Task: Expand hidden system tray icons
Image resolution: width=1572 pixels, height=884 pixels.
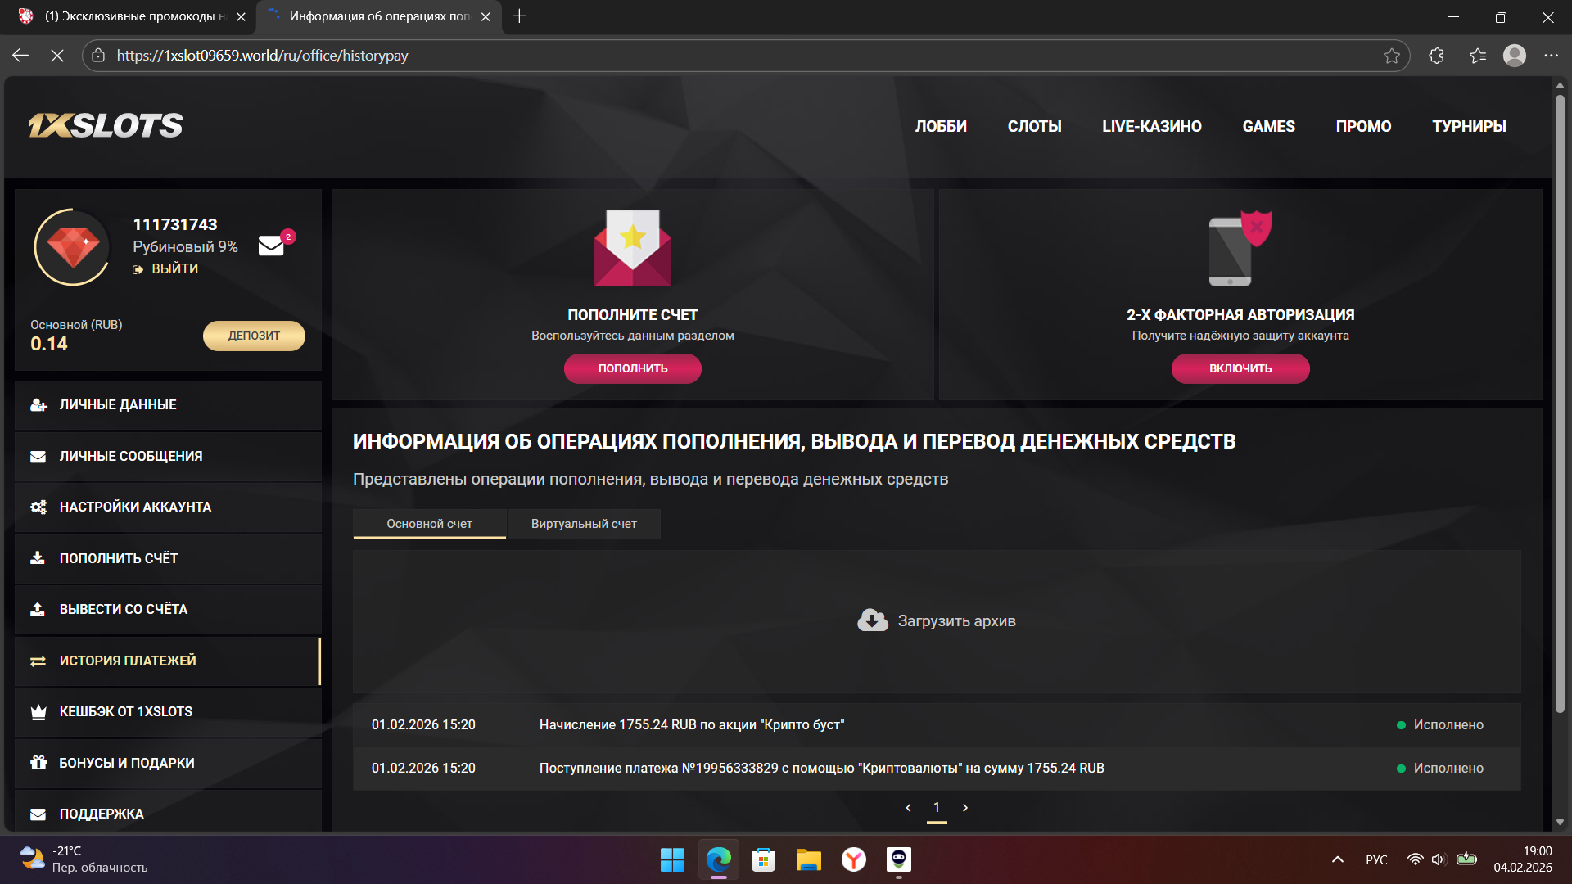Action: (1338, 860)
